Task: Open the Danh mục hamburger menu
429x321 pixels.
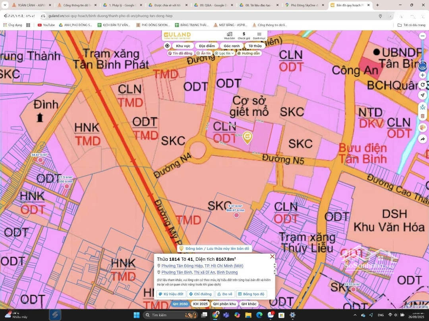Action: (x=259, y=35)
